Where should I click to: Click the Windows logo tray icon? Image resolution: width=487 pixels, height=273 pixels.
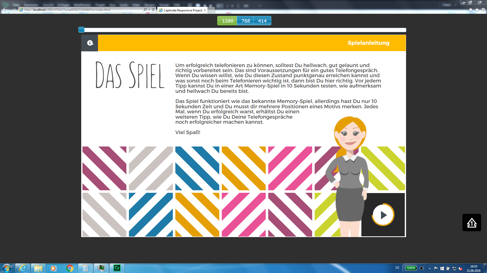pyautogui.click(x=442, y=268)
